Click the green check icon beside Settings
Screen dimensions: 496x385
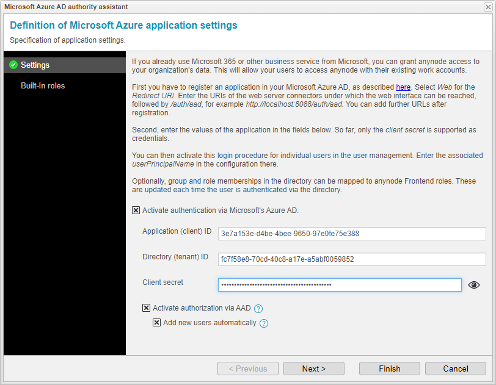(13, 65)
